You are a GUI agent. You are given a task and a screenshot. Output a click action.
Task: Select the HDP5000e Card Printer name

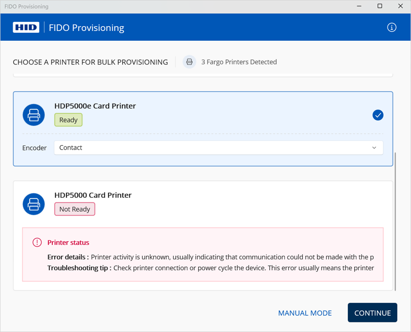(95, 106)
